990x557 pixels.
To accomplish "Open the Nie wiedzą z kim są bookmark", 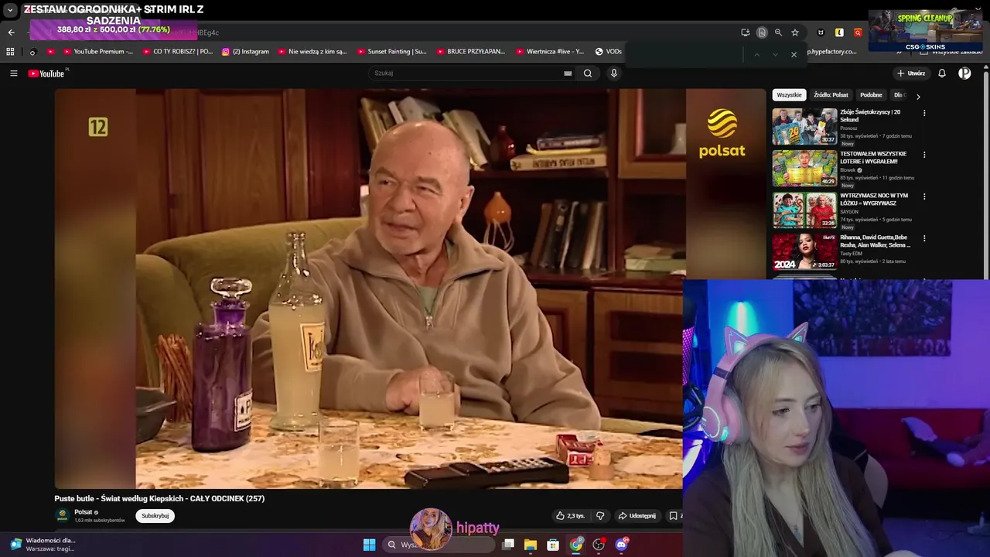I will [x=312, y=52].
